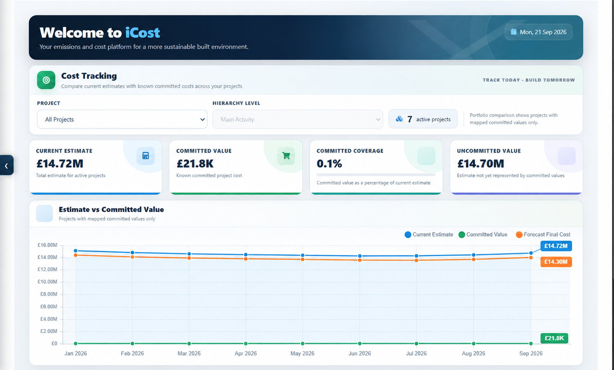Click the blue £14.72M chart label

[x=556, y=246]
